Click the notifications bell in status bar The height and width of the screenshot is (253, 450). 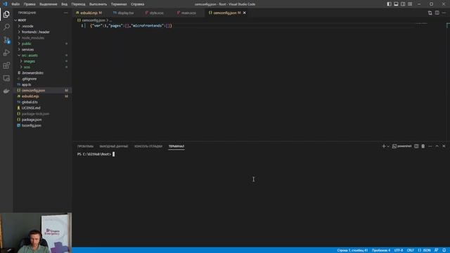click(x=444, y=250)
